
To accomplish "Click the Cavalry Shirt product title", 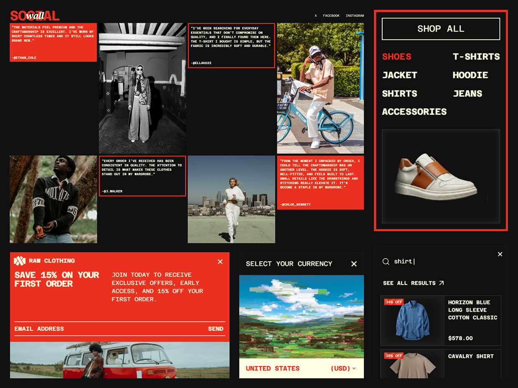I will [x=471, y=356].
